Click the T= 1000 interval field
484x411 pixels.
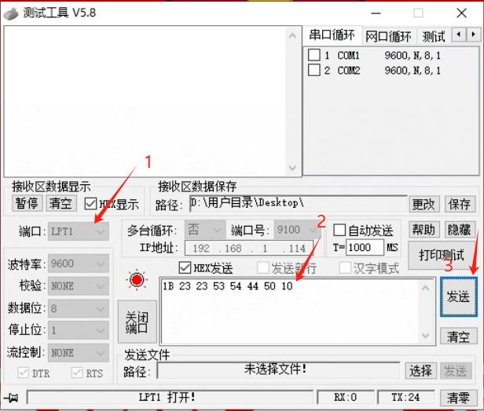[365, 247]
